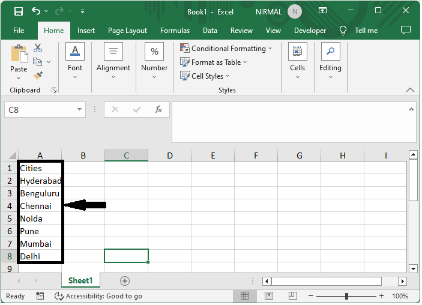Open the Name Box dropdown arrow

[x=80, y=110]
